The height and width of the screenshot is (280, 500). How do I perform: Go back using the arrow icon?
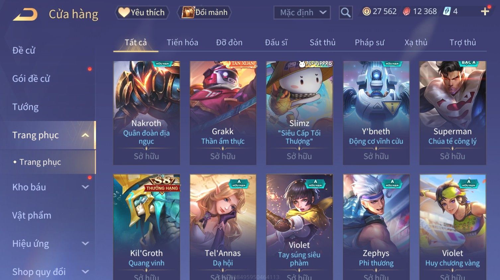tap(25, 14)
